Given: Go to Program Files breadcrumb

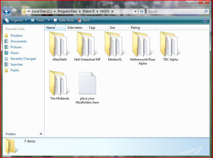Looking at the screenshot, I should click(67, 11).
